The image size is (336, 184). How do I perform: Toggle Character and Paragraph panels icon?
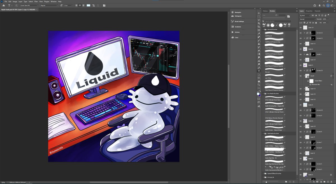click(x=104, y=5)
